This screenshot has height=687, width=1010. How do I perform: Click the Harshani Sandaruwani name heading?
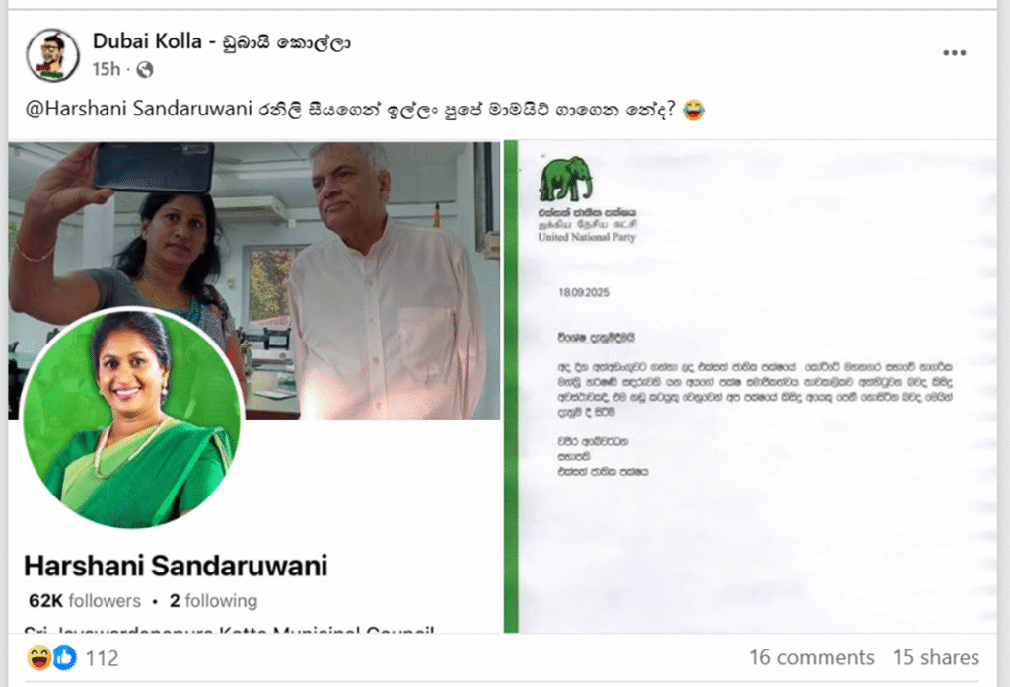(176, 566)
